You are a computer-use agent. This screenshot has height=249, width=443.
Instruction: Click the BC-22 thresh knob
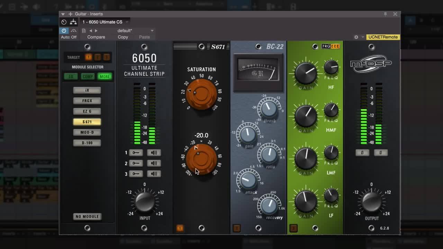point(269,109)
